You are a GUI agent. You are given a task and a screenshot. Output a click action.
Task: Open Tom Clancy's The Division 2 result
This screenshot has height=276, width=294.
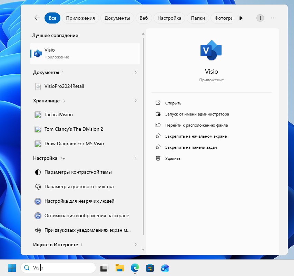pos(85,129)
